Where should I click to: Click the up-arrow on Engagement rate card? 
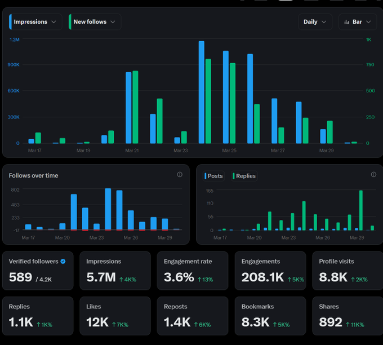click(x=199, y=280)
